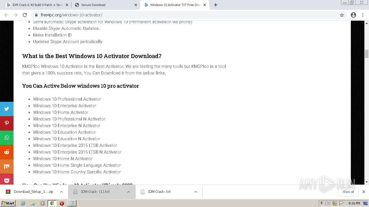Click the Reddit share icon
The image size is (369, 207).
7,152
